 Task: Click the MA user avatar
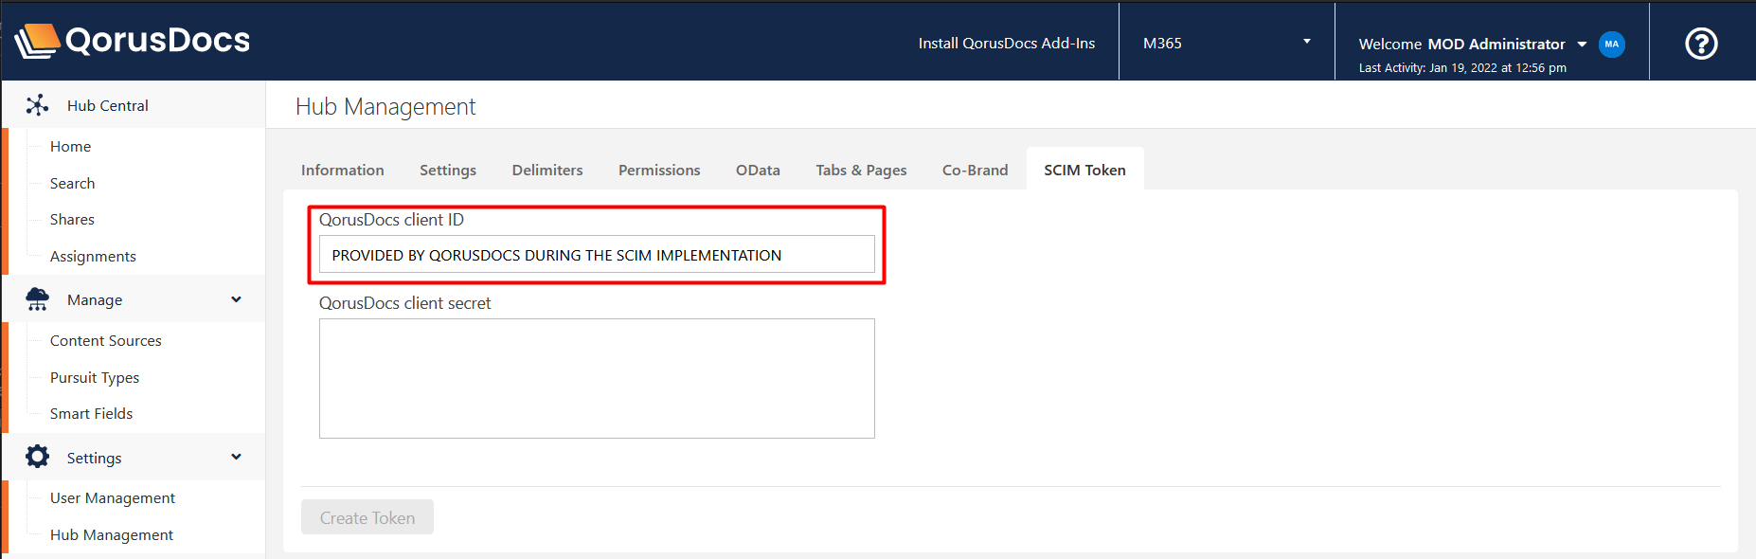click(x=1612, y=44)
